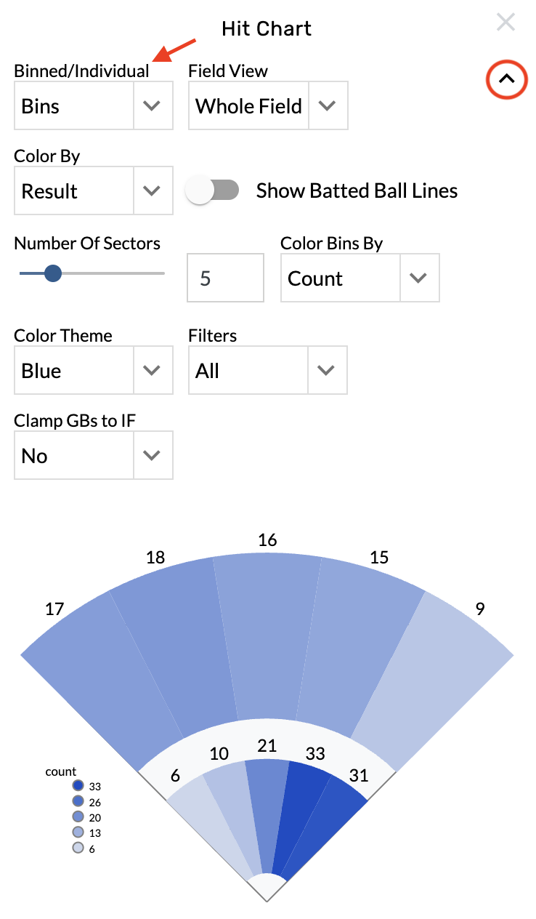
Task: Click the Number Of Sectors slider handle
Action: [x=52, y=273]
